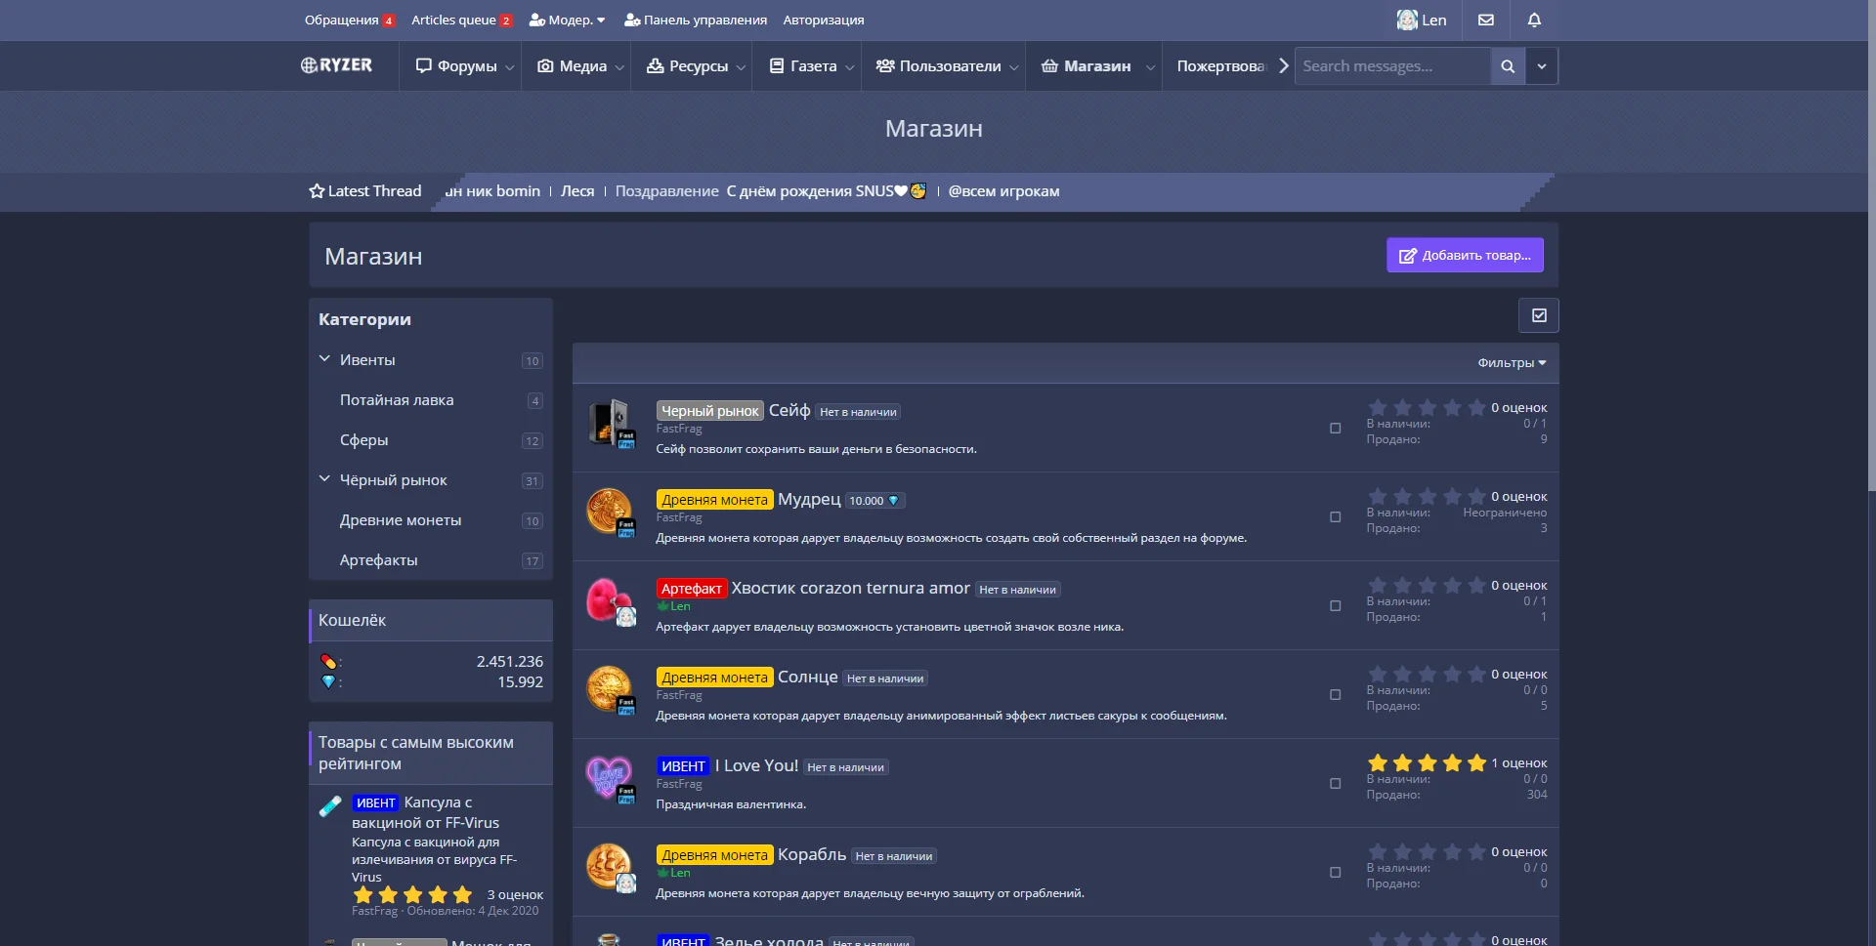1876x946 pixels.
Task: Click the search magnifier icon
Action: coord(1508,66)
